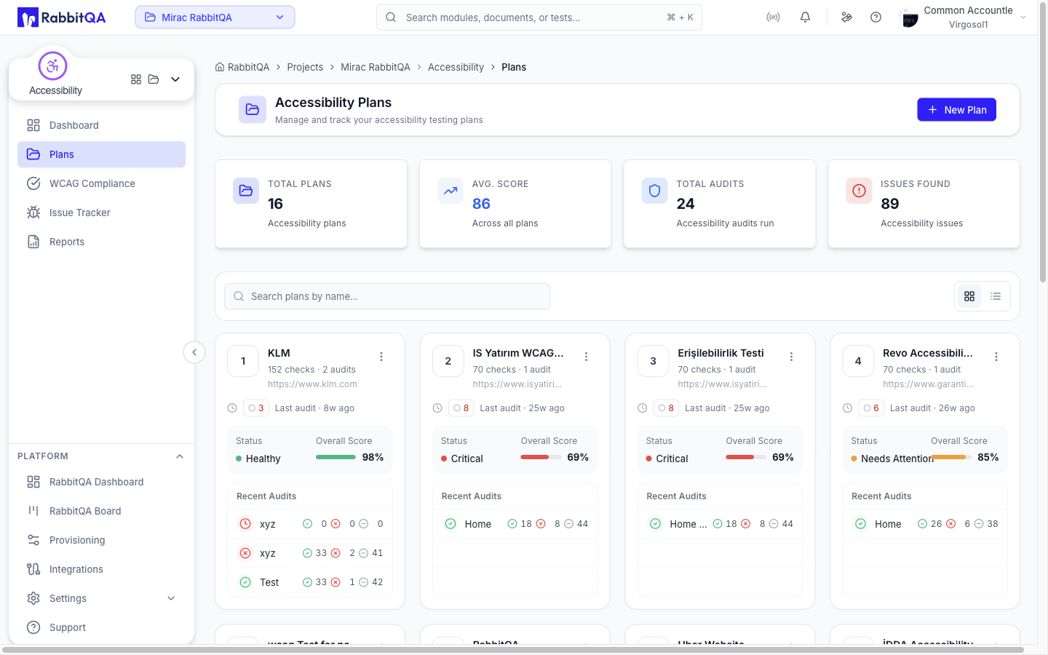Click the KLM overall score progress bar
The image size is (1048, 655).
coord(336,457)
